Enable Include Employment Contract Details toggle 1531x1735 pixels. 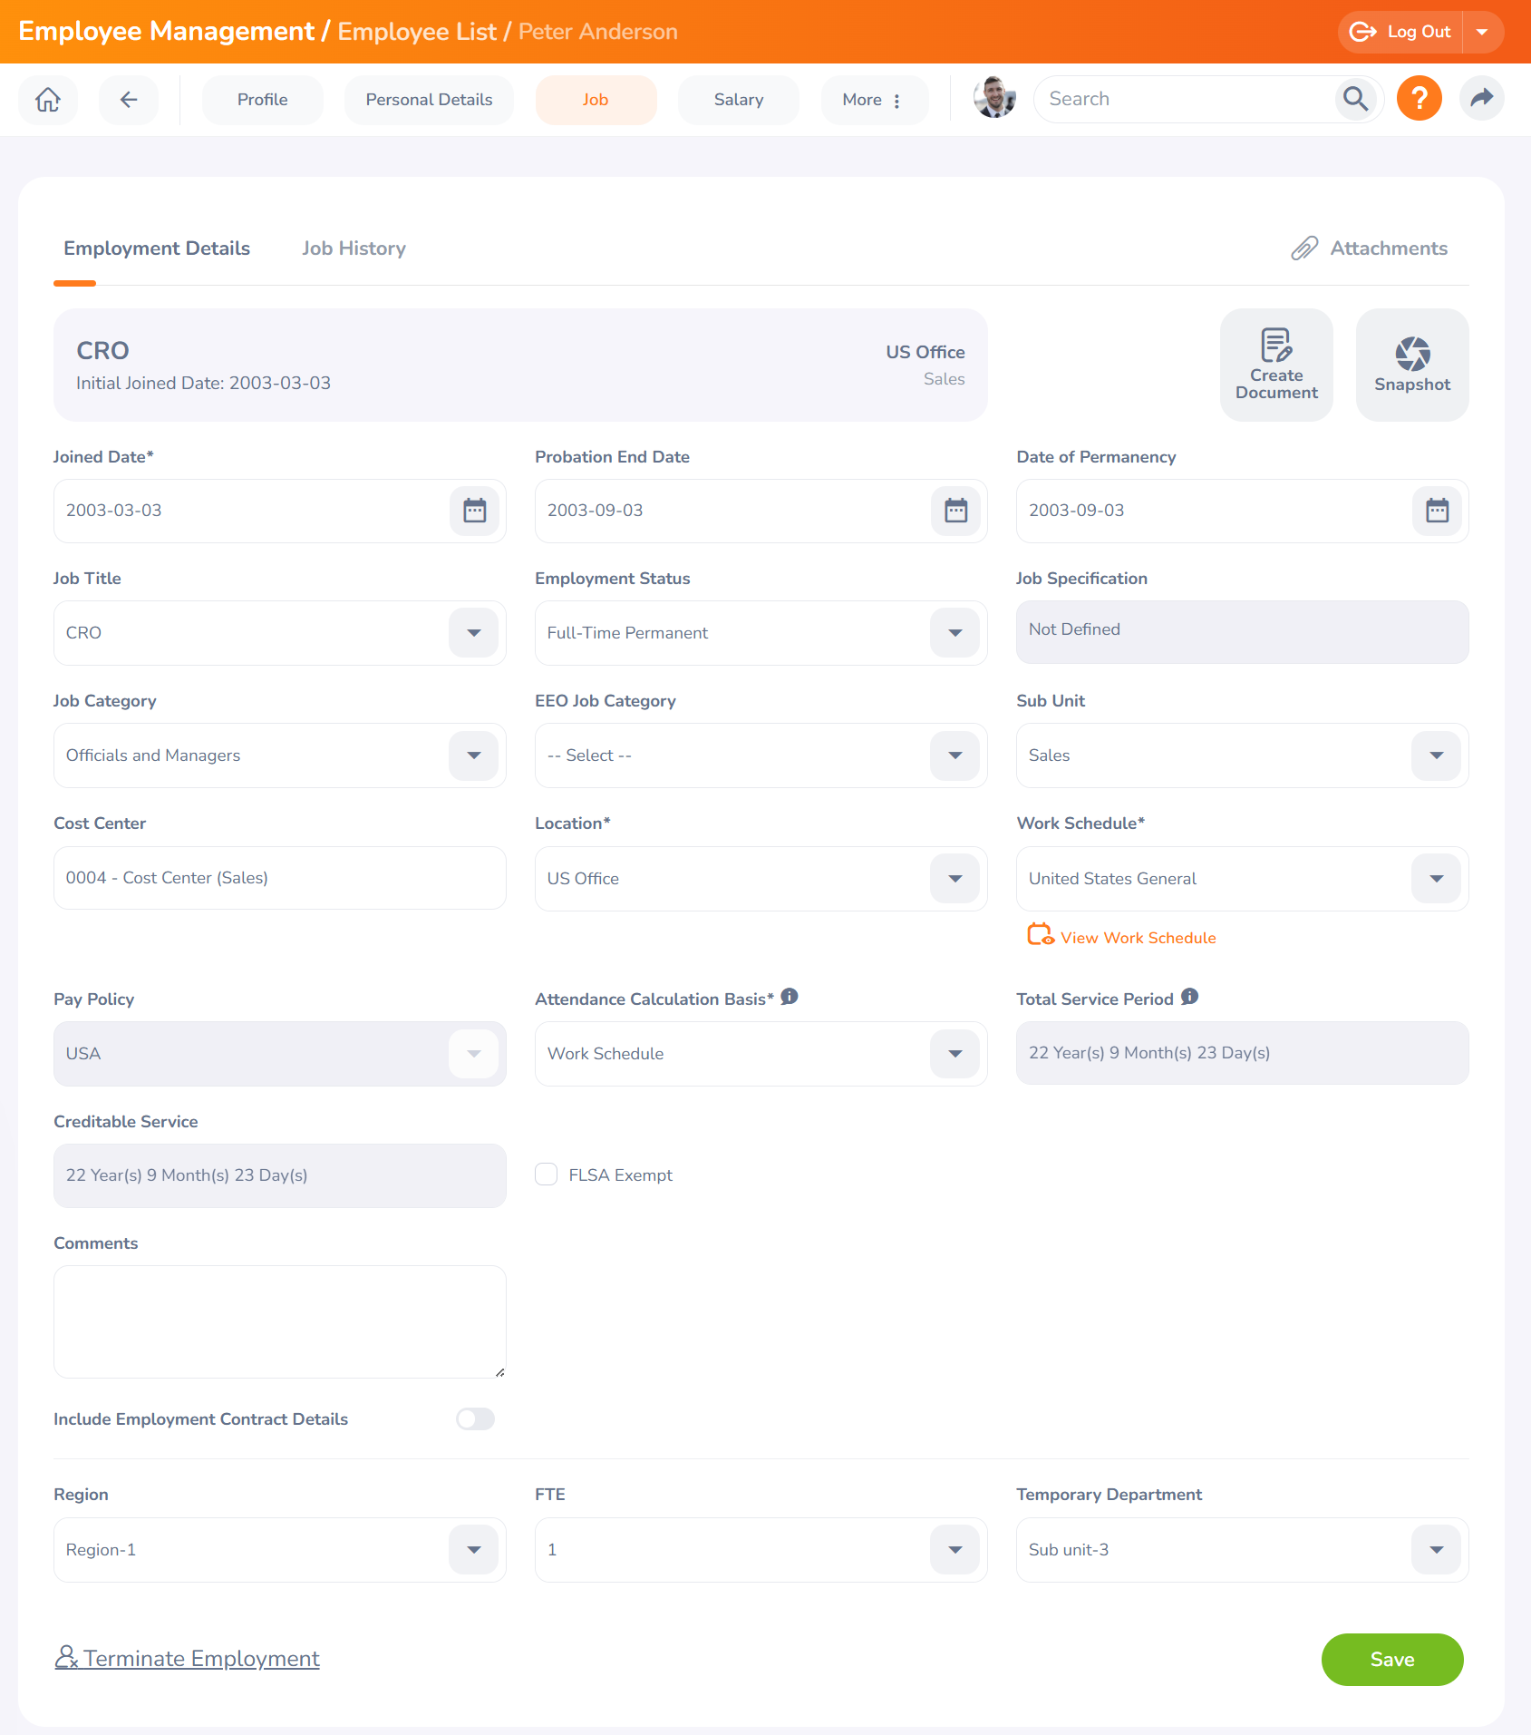pyautogui.click(x=475, y=1418)
